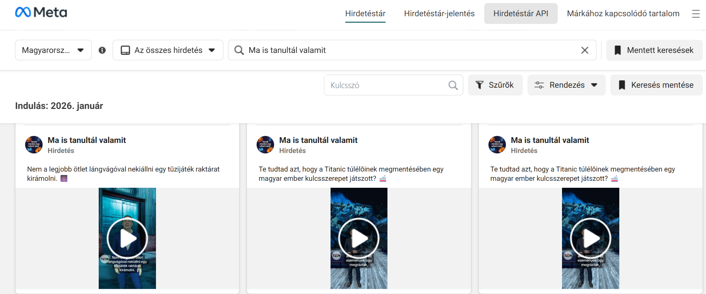Open the Az összes hirdetés category dropdown
The image size is (706, 294).
[168, 50]
